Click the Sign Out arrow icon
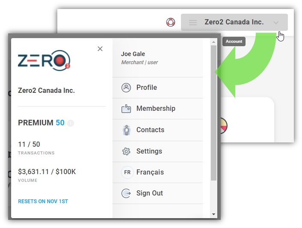302x228 pixels. [x=126, y=193]
